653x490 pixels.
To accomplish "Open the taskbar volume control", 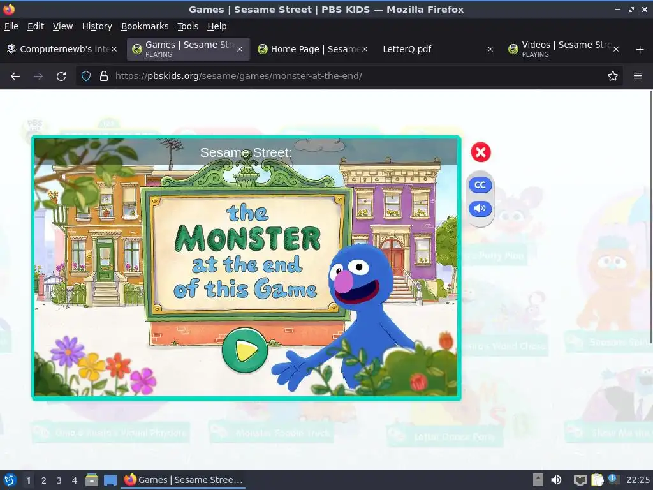I will click(x=556, y=480).
